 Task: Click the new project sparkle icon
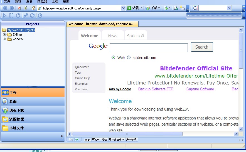182,8
